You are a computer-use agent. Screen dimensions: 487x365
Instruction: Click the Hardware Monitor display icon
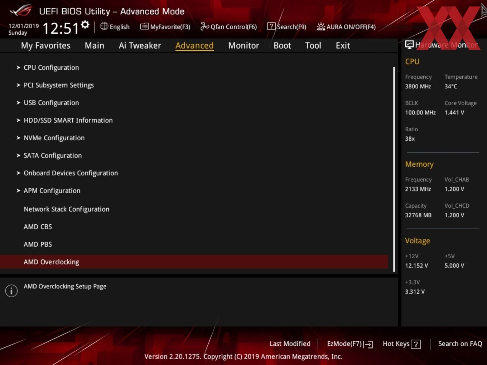409,45
